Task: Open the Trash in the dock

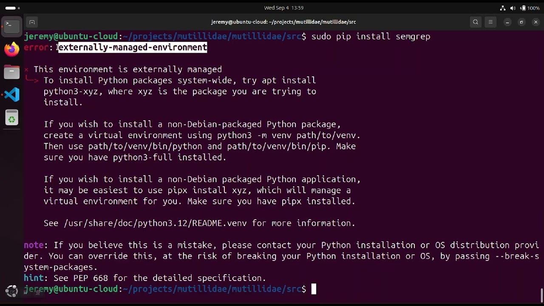Action: tap(12, 118)
